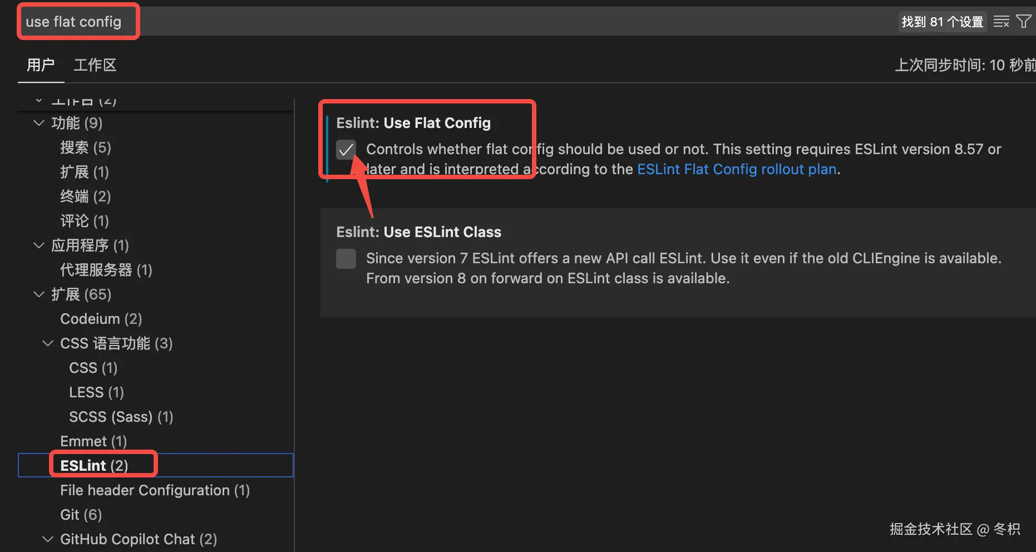Screen dimensions: 1036x552
Task: Uncheck the Use Flat Config checkbox
Action: 346,150
